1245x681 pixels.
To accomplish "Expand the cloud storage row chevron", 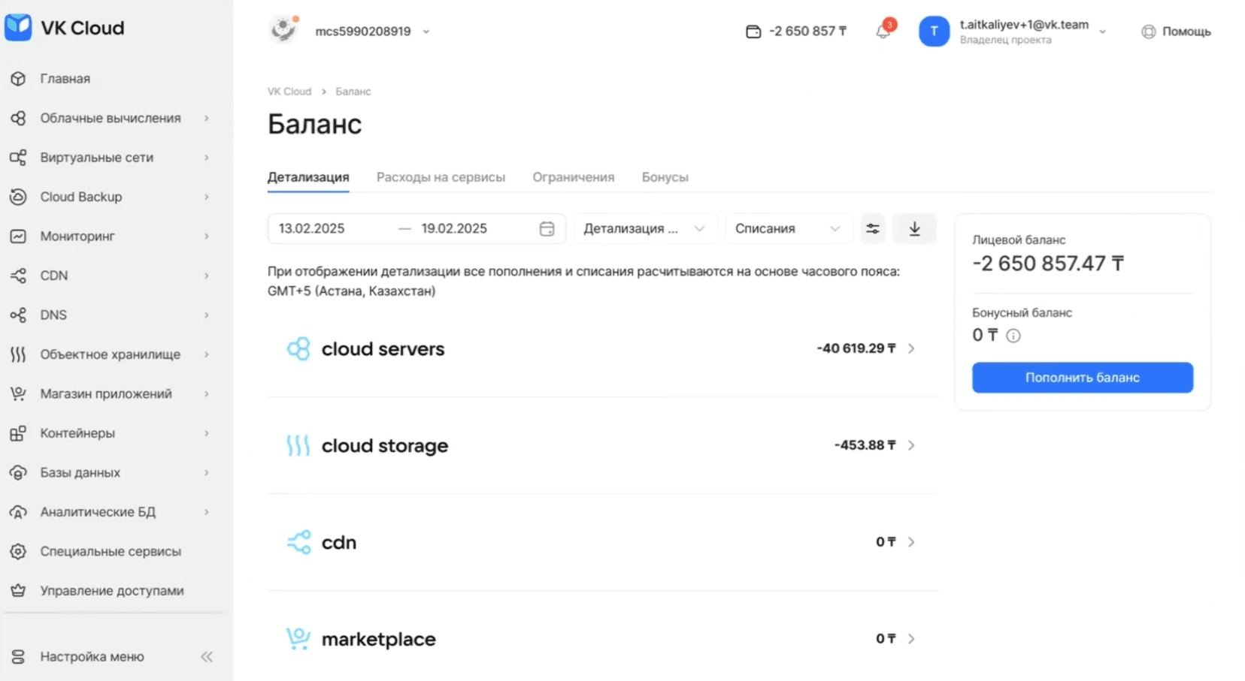I will coord(911,445).
